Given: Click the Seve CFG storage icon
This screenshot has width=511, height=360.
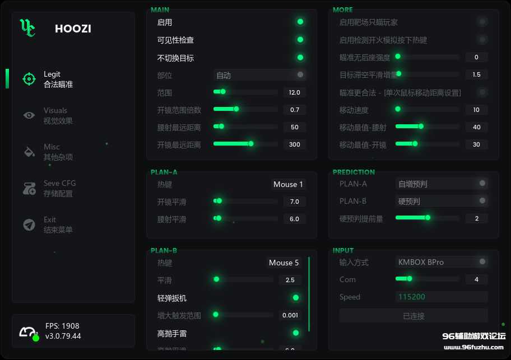Looking at the screenshot, I should coord(29,188).
